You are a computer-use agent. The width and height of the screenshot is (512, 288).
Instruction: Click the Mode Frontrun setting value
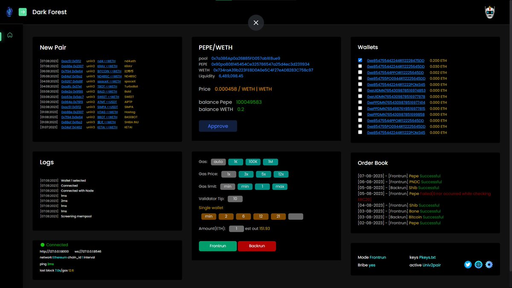[378, 257]
